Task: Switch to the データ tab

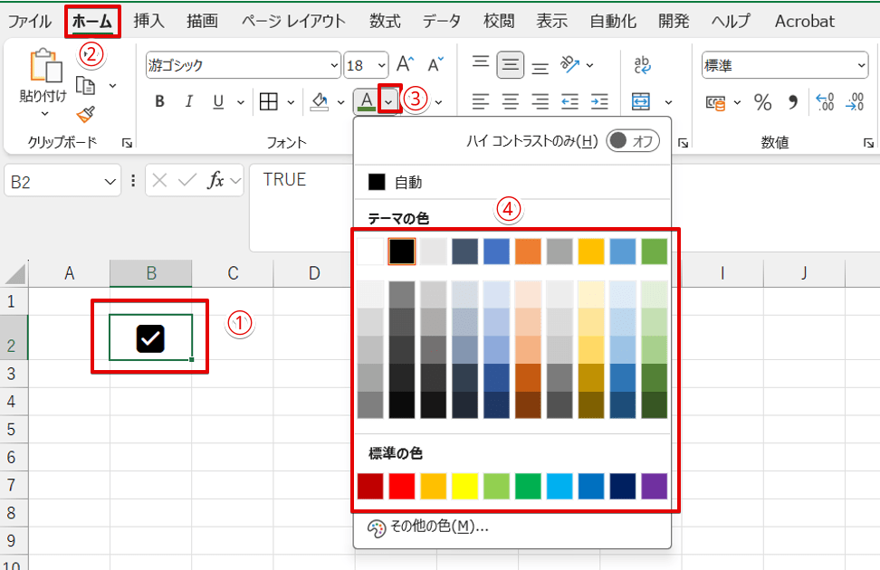Action: 442,22
